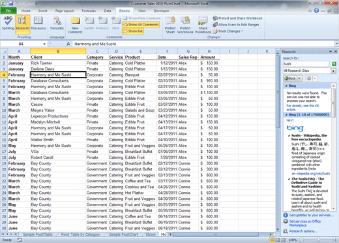Go to Next comment
This screenshot has width=339, height=243.
pos(115,23)
